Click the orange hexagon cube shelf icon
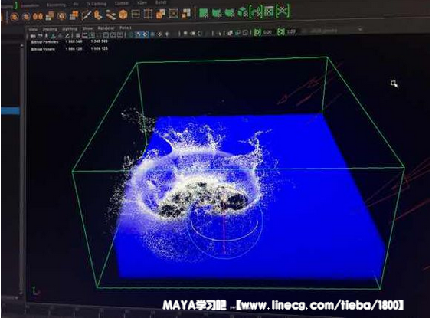Image resolution: width=432 pixels, height=318 pixels. (x=123, y=14)
